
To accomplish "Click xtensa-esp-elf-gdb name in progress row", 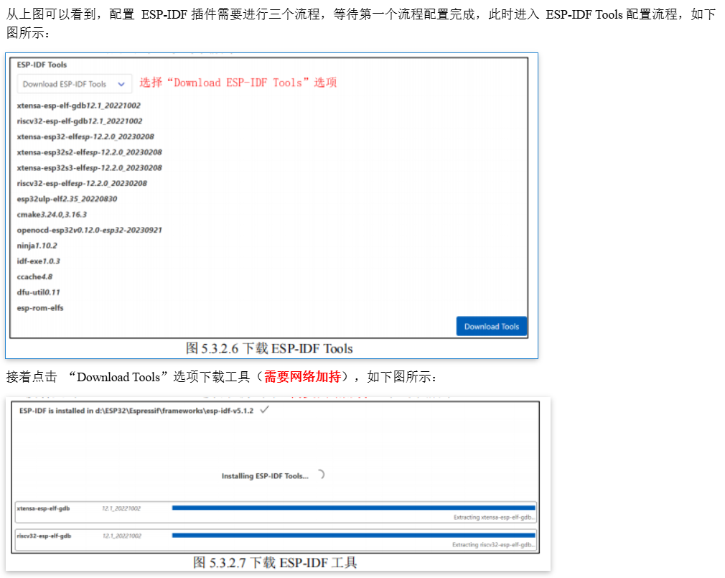I will 44,508.
